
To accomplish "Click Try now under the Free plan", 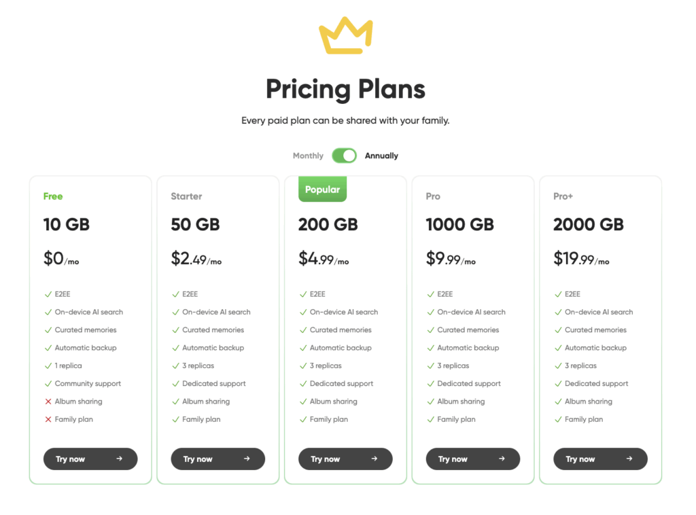I will pyautogui.click(x=90, y=459).
